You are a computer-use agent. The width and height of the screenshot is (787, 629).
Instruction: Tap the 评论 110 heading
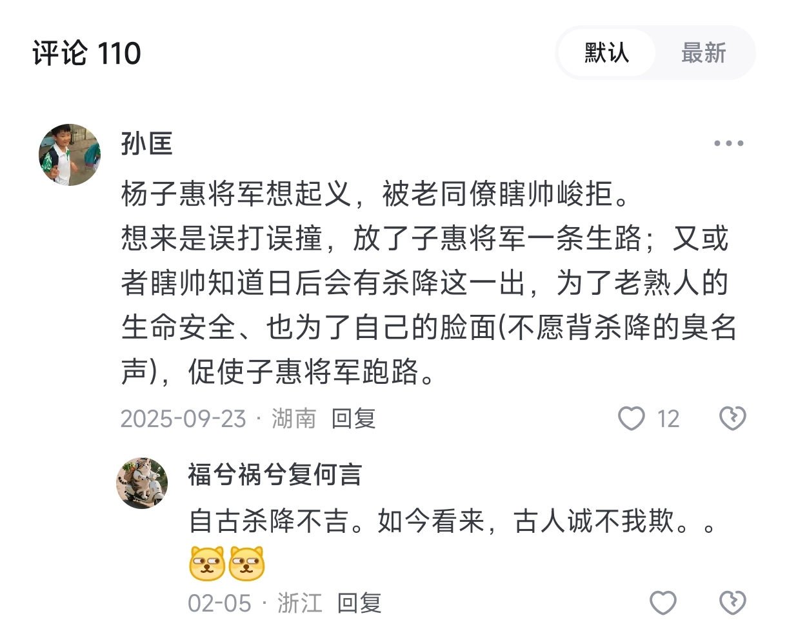(x=86, y=54)
